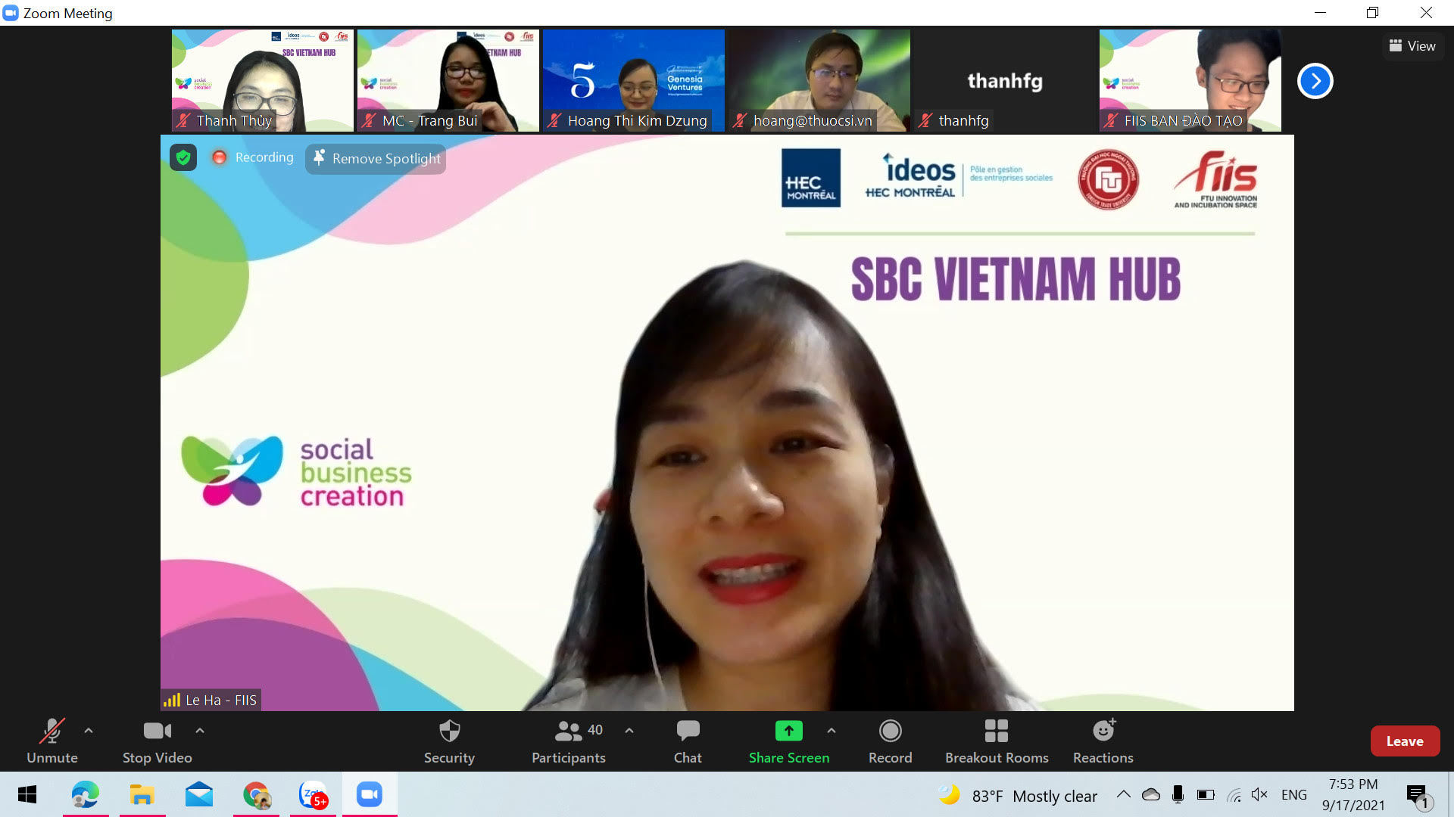Select thanhfg participant tile
This screenshot has width=1454, height=817.
point(1005,80)
